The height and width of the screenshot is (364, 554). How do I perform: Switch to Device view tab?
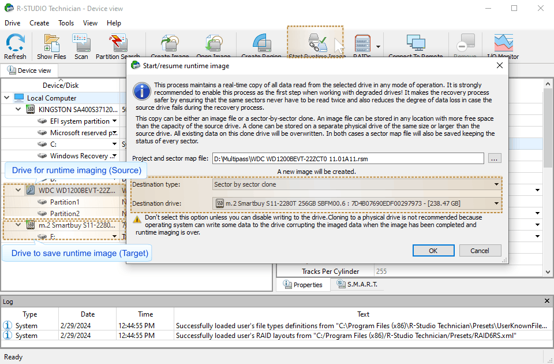pos(29,70)
